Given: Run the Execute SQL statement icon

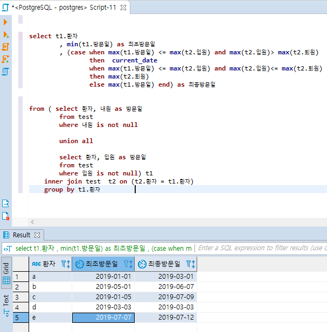Looking at the screenshot, I should [x=5, y=22].
